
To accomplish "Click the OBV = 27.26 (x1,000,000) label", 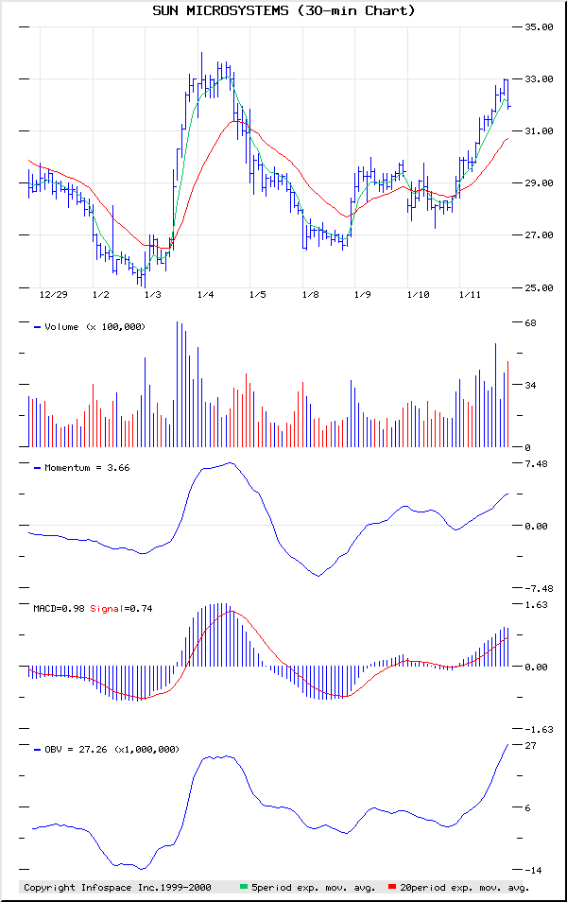I will (112, 750).
